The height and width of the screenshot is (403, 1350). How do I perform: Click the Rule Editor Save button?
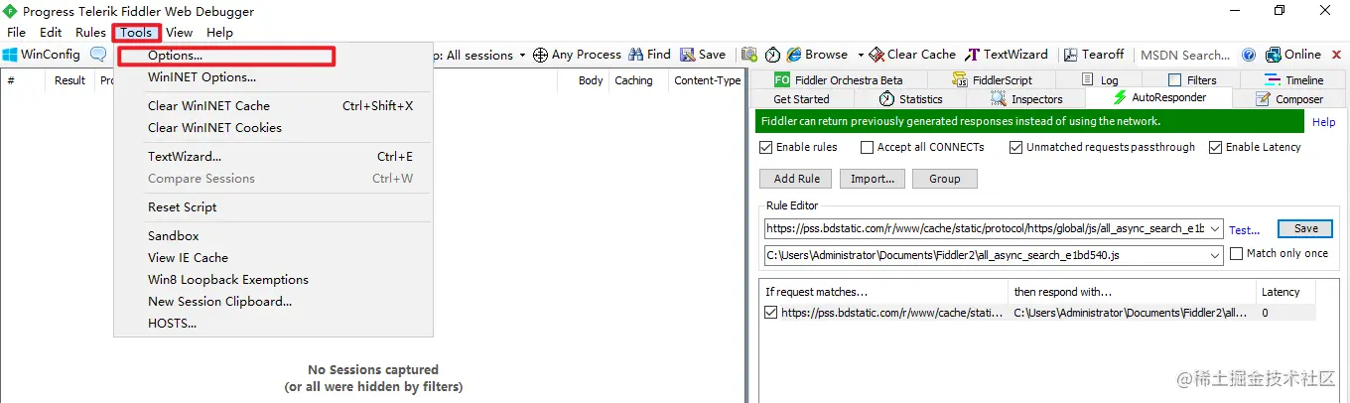[x=1305, y=228]
